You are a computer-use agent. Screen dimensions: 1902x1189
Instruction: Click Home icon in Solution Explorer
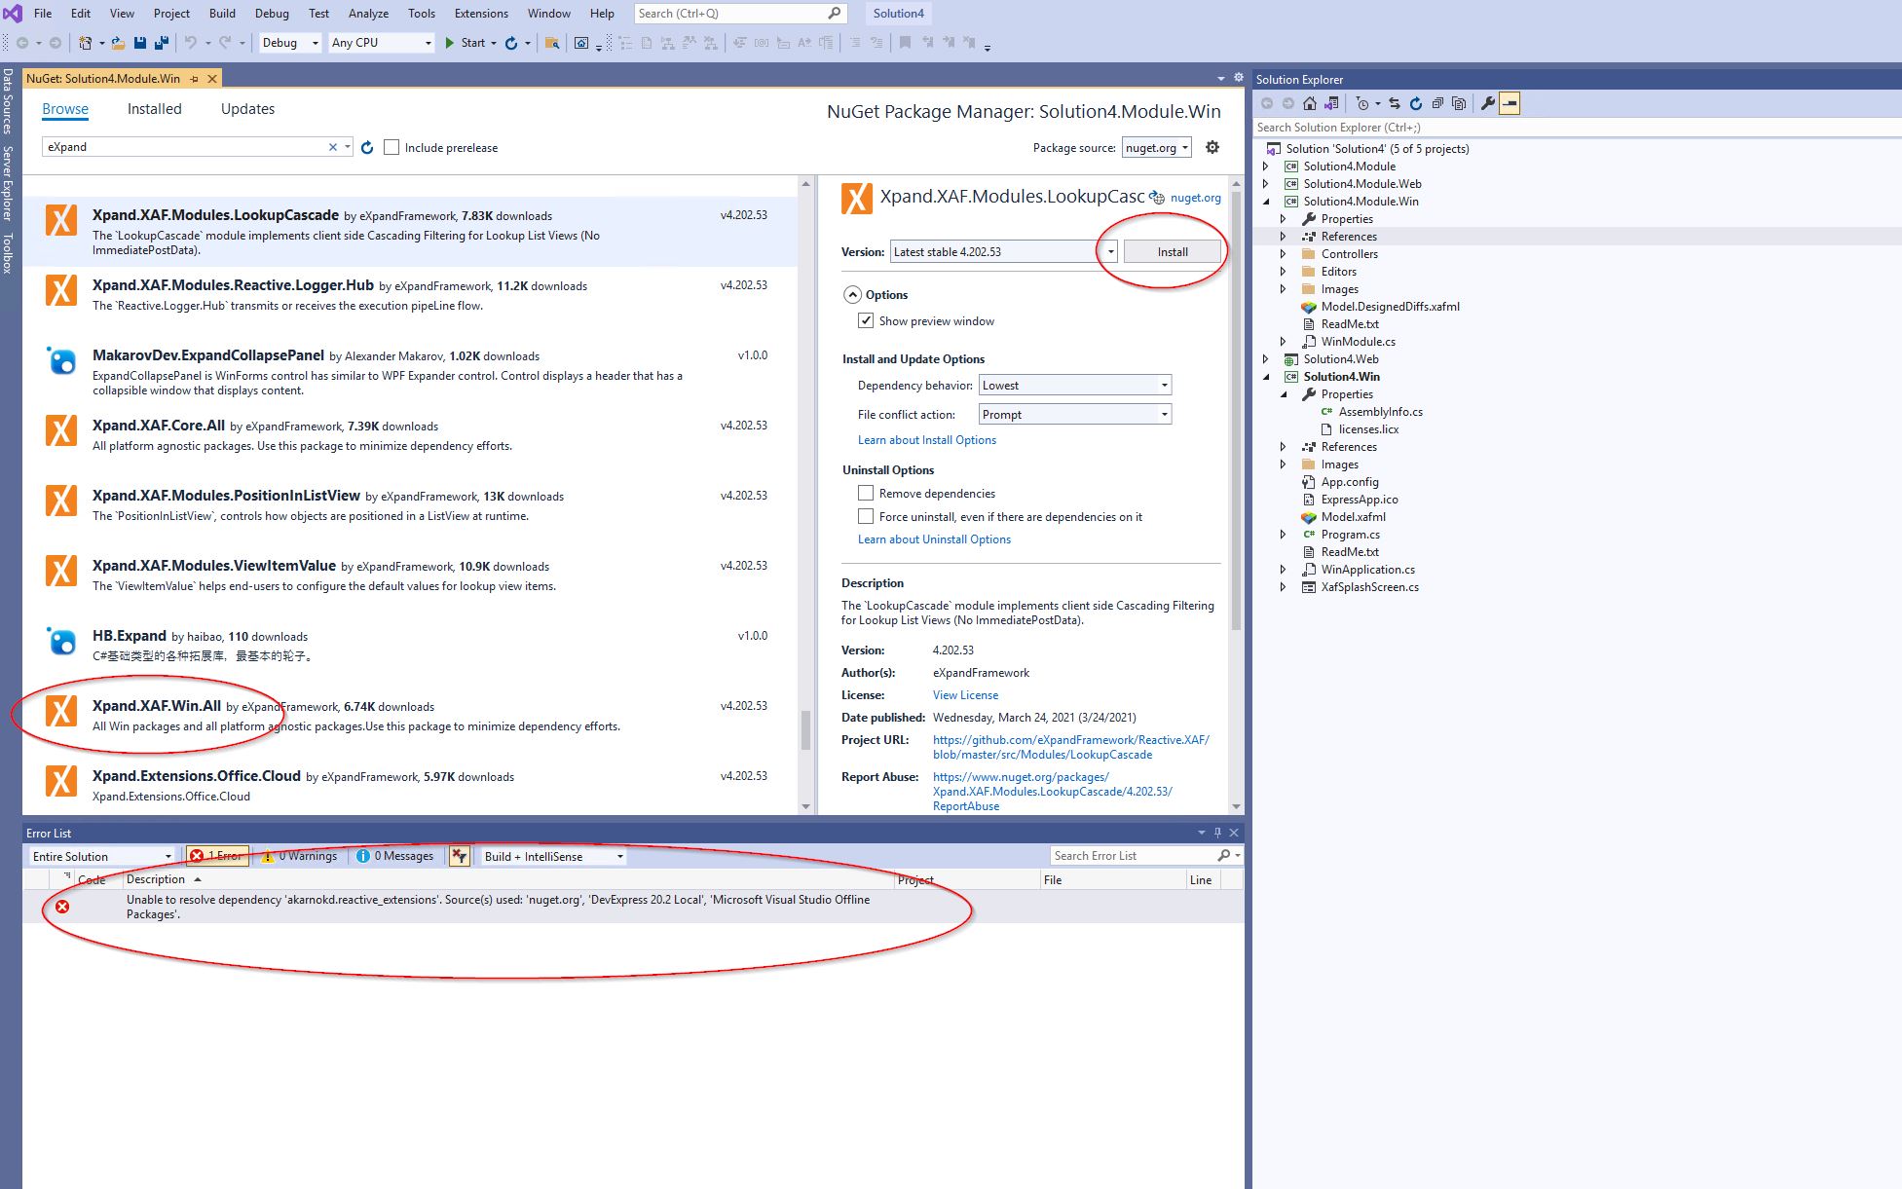point(1310,103)
